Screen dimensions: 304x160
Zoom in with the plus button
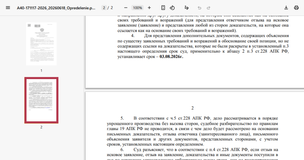[149, 8]
